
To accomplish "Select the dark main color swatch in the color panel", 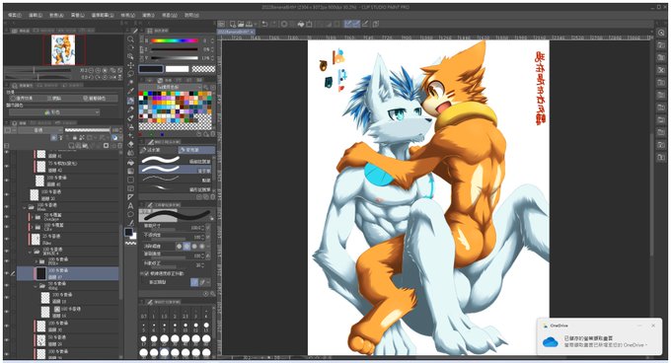I will click(x=151, y=69).
